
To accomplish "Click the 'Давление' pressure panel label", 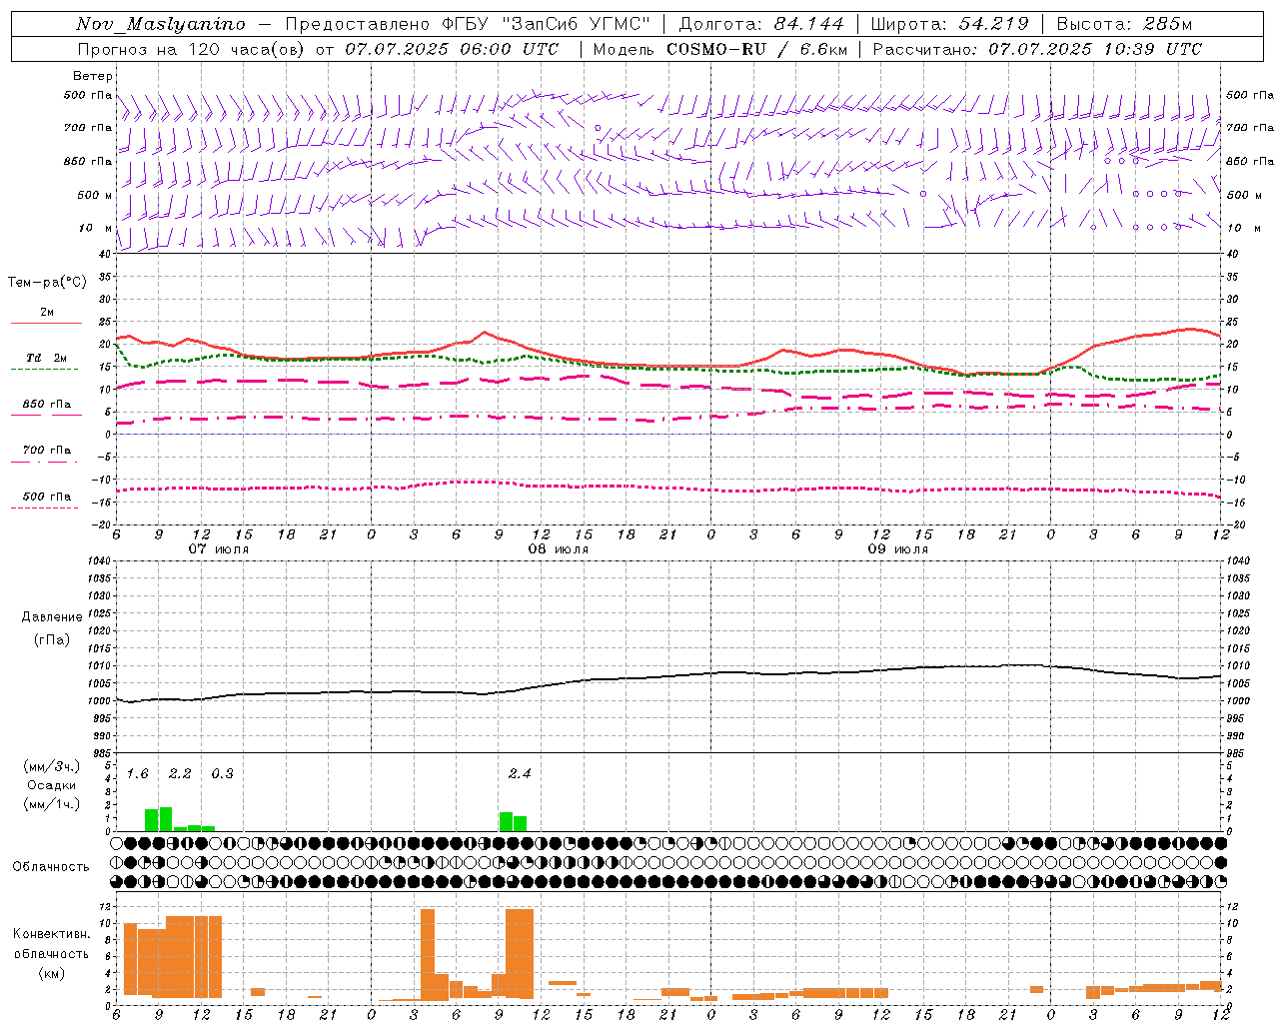I will (x=52, y=617).
